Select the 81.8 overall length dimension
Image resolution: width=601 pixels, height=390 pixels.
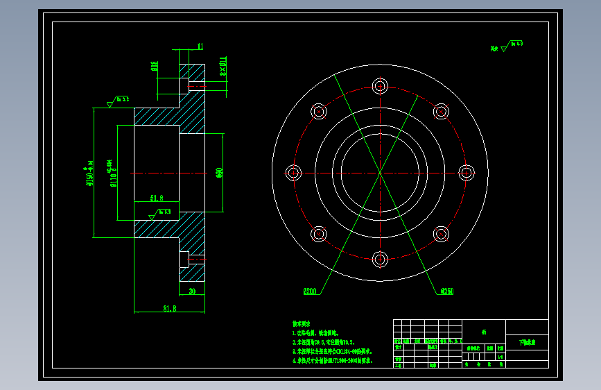(169, 308)
